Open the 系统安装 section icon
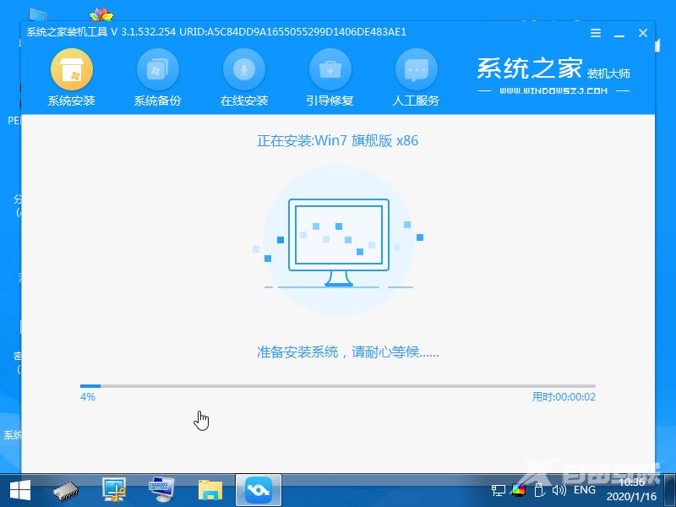 pyautogui.click(x=72, y=70)
